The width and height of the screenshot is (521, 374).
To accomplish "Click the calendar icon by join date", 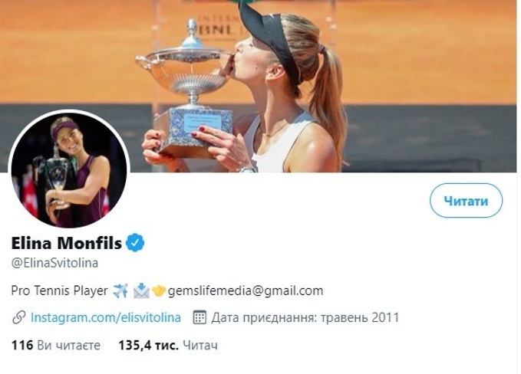I will (x=199, y=317).
